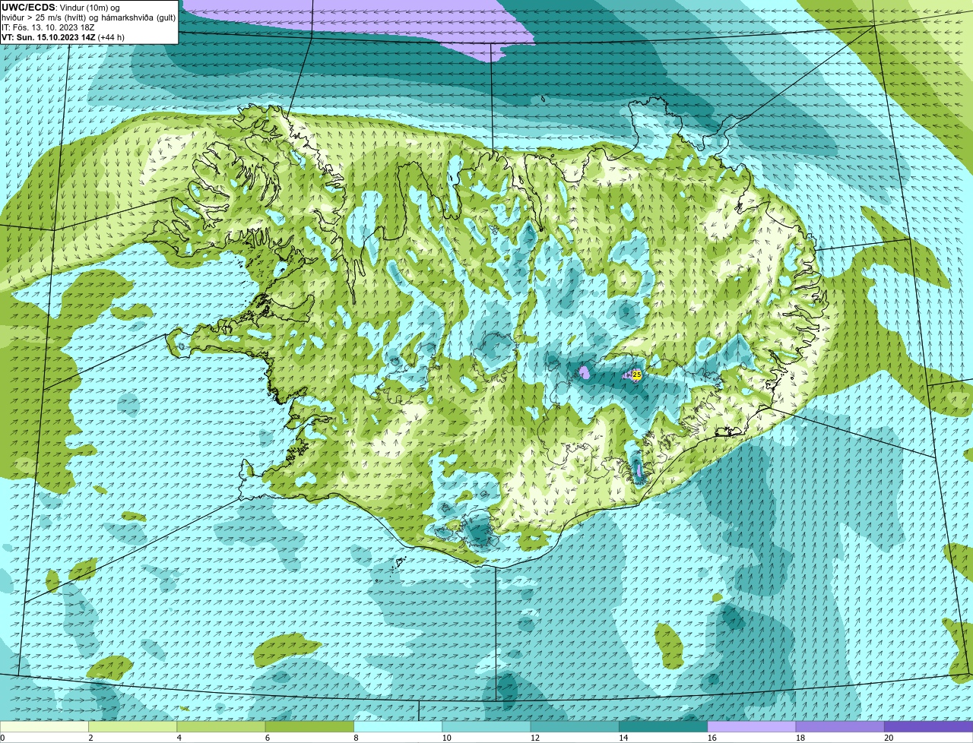The height and width of the screenshot is (743, 973).
Task: Click the '16' label on the color scale
Action: point(712,738)
